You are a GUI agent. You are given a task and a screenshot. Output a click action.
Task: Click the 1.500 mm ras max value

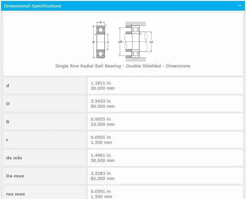[101, 196]
